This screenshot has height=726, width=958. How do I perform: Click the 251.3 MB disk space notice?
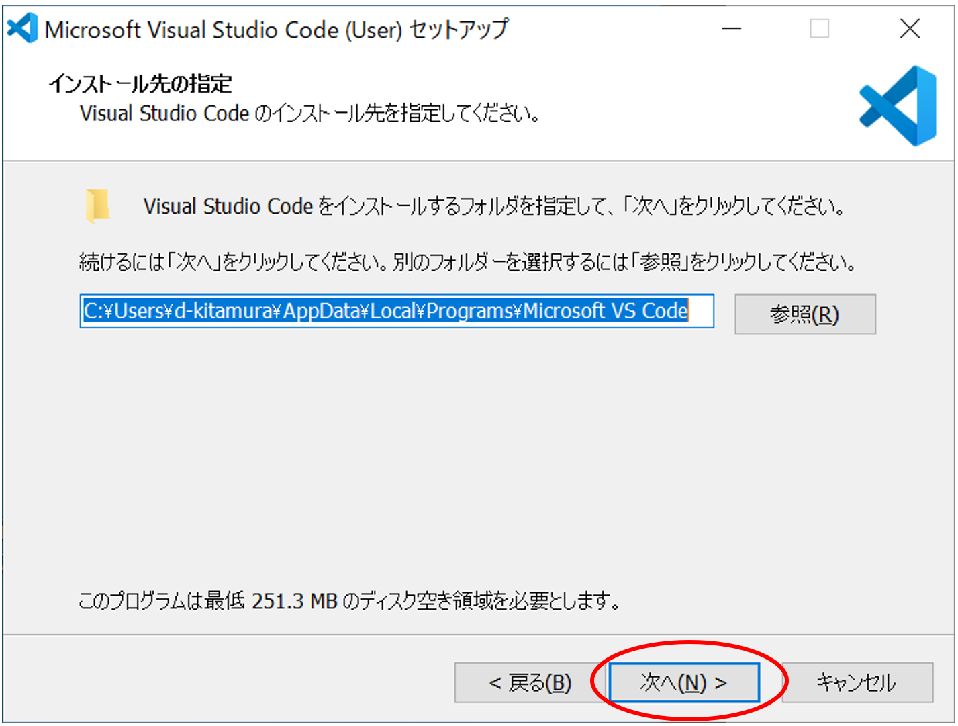349,600
